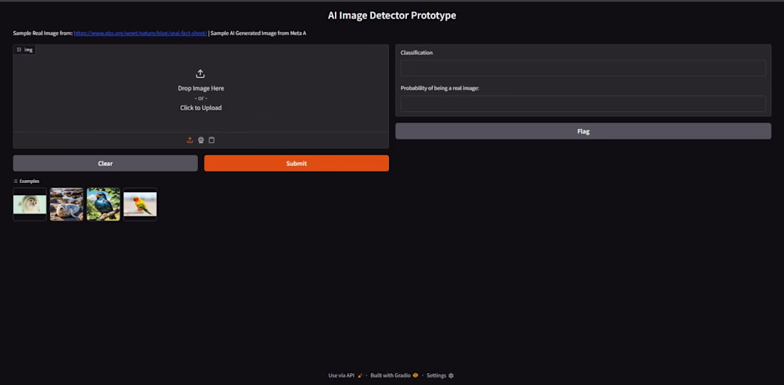The height and width of the screenshot is (385, 784).
Task: Submit the image for classification
Action: pos(296,163)
